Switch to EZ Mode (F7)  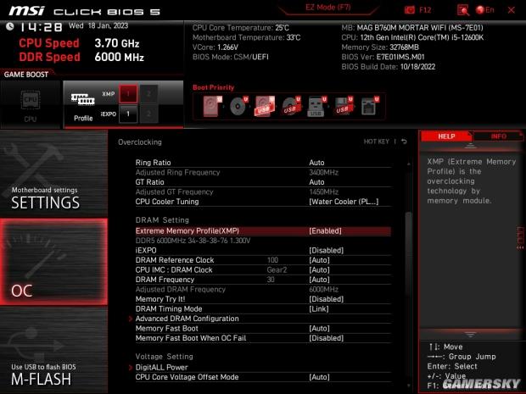pyautogui.click(x=327, y=8)
